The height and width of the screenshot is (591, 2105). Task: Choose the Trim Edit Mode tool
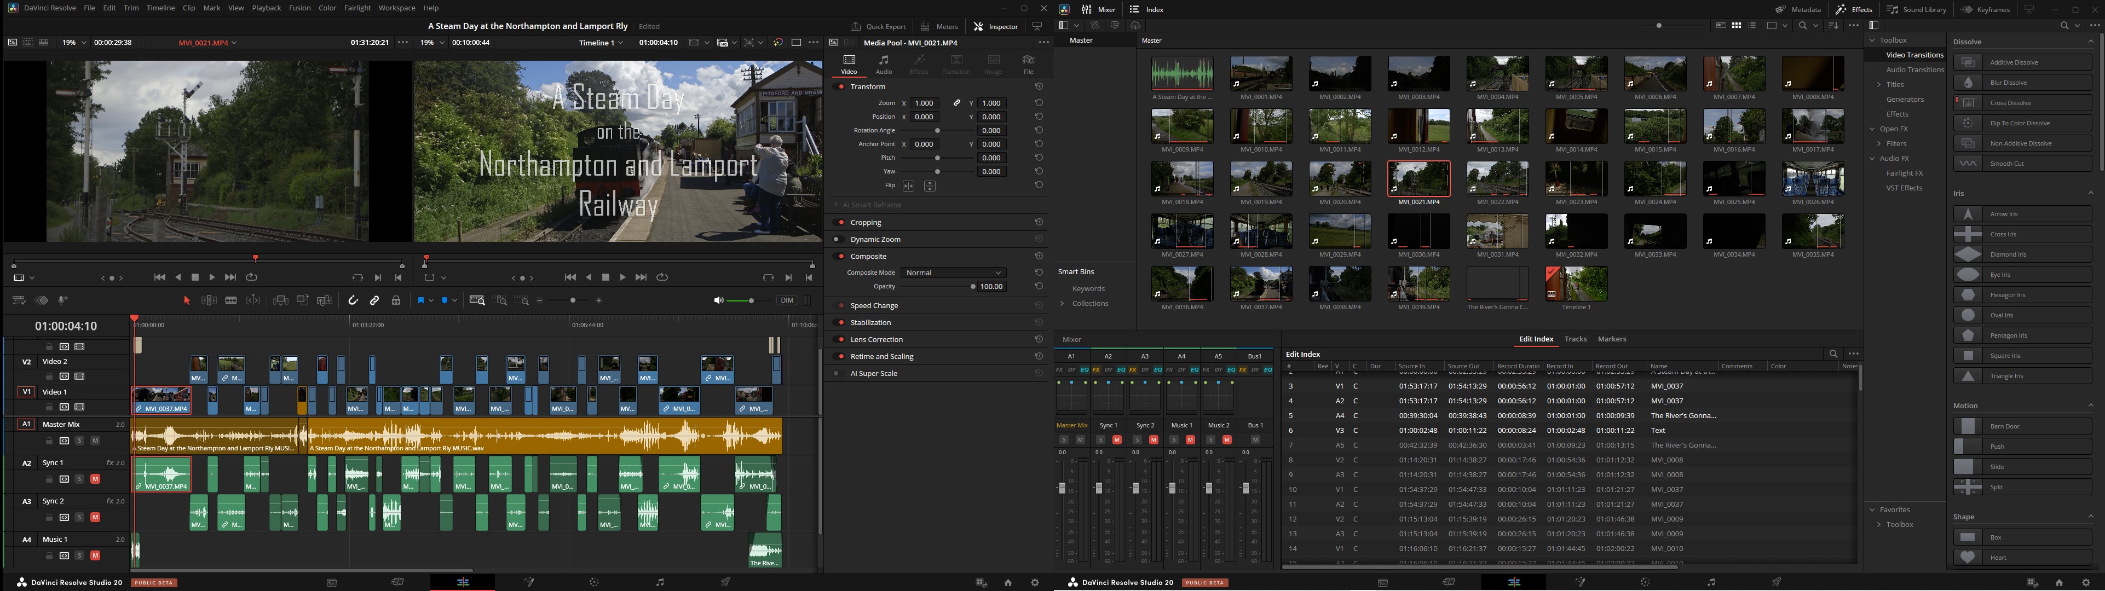(209, 300)
